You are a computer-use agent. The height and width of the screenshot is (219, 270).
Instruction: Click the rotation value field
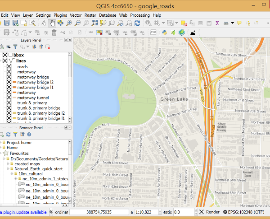(184, 212)
